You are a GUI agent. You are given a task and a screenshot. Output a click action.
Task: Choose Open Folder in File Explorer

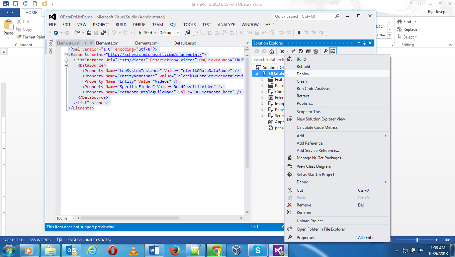point(338,229)
